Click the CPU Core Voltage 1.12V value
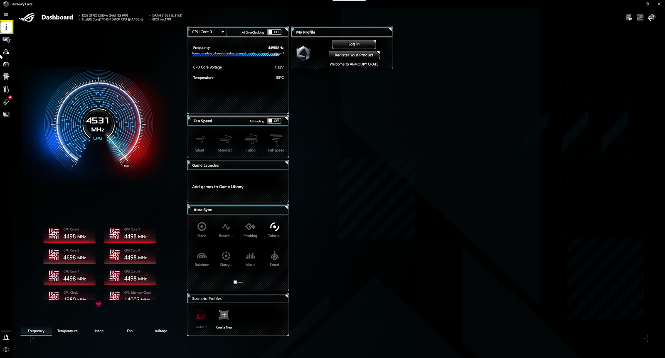This screenshot has width=665, height=358. (279, 67)
